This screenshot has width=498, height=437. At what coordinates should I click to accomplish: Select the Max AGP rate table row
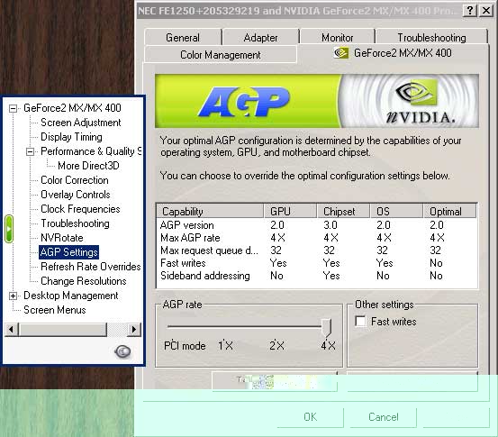coord(317,238)
